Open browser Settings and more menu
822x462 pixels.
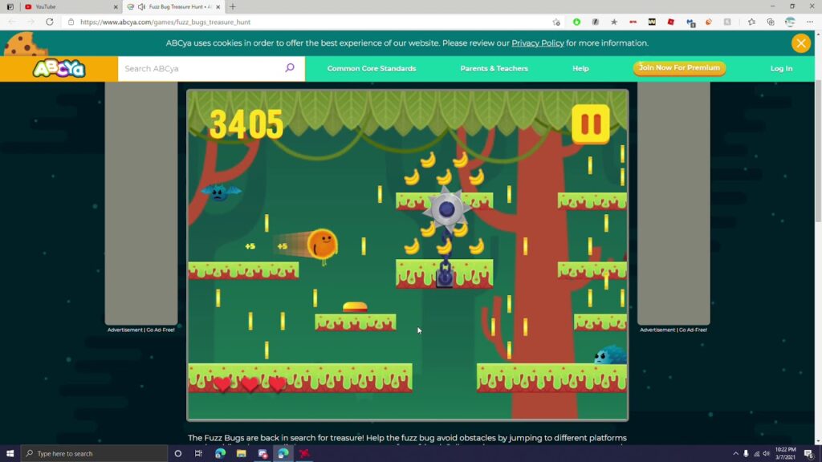pos(810,22)
